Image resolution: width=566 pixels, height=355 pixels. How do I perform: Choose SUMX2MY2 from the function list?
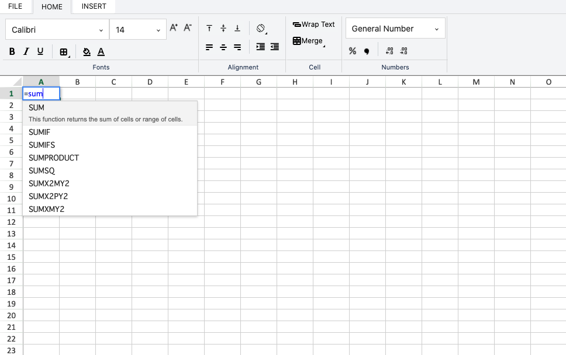(110, 183)
